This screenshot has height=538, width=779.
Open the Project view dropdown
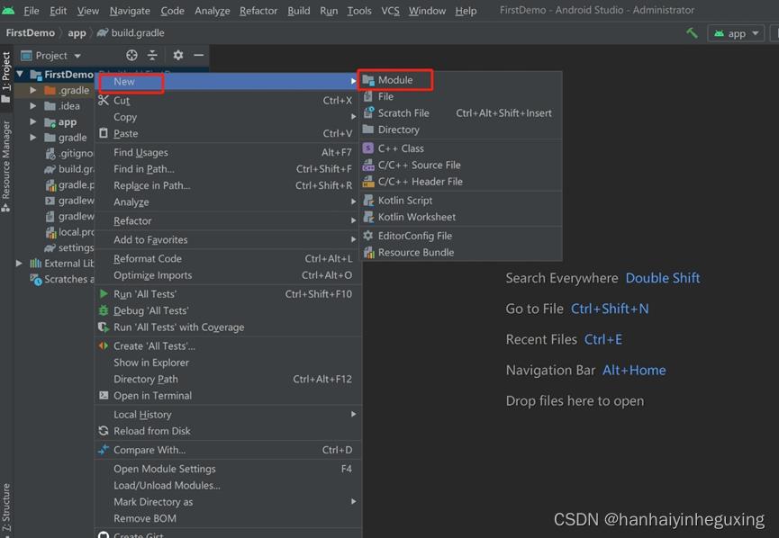(51, 55)
